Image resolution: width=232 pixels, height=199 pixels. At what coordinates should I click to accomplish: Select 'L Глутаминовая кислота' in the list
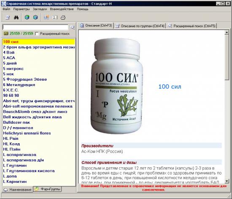(39, 171)
